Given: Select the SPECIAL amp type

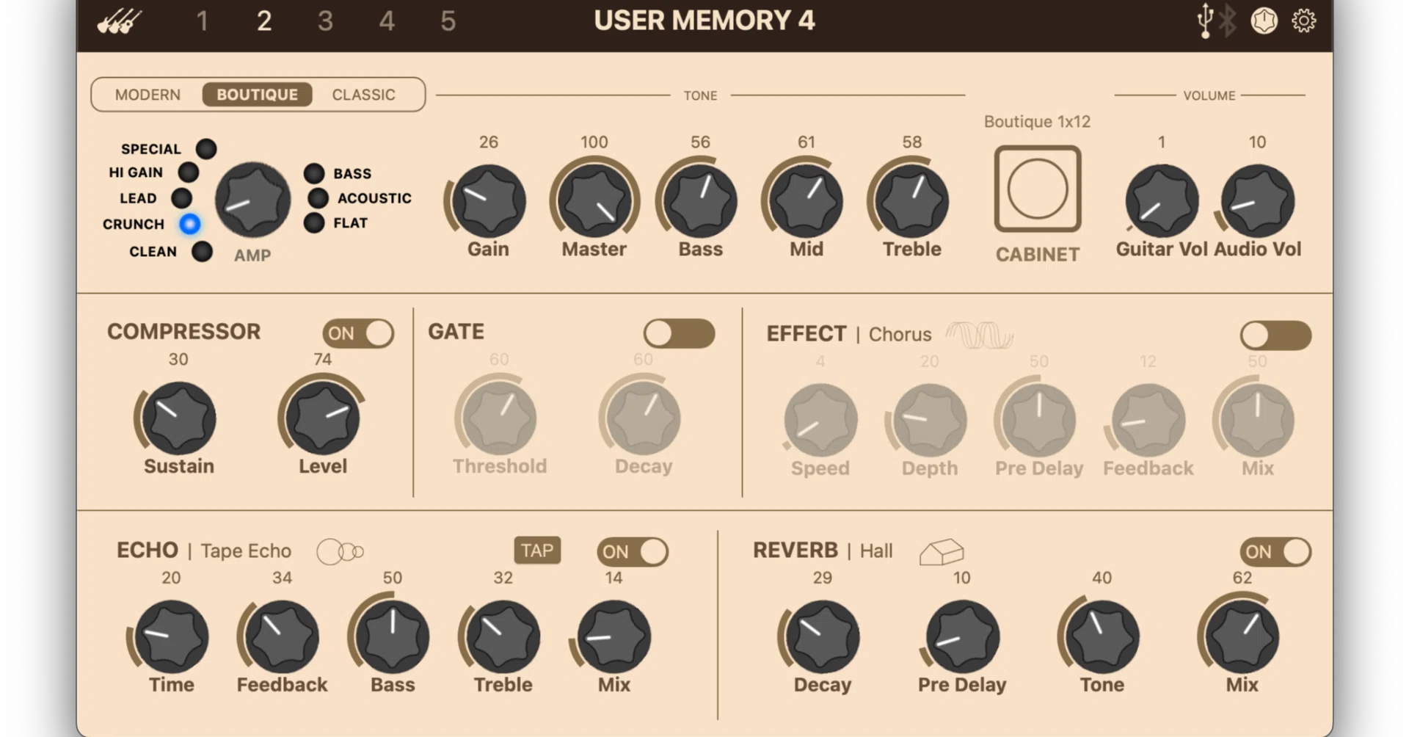Looking at the screenshot, I should tap(206, 149).
